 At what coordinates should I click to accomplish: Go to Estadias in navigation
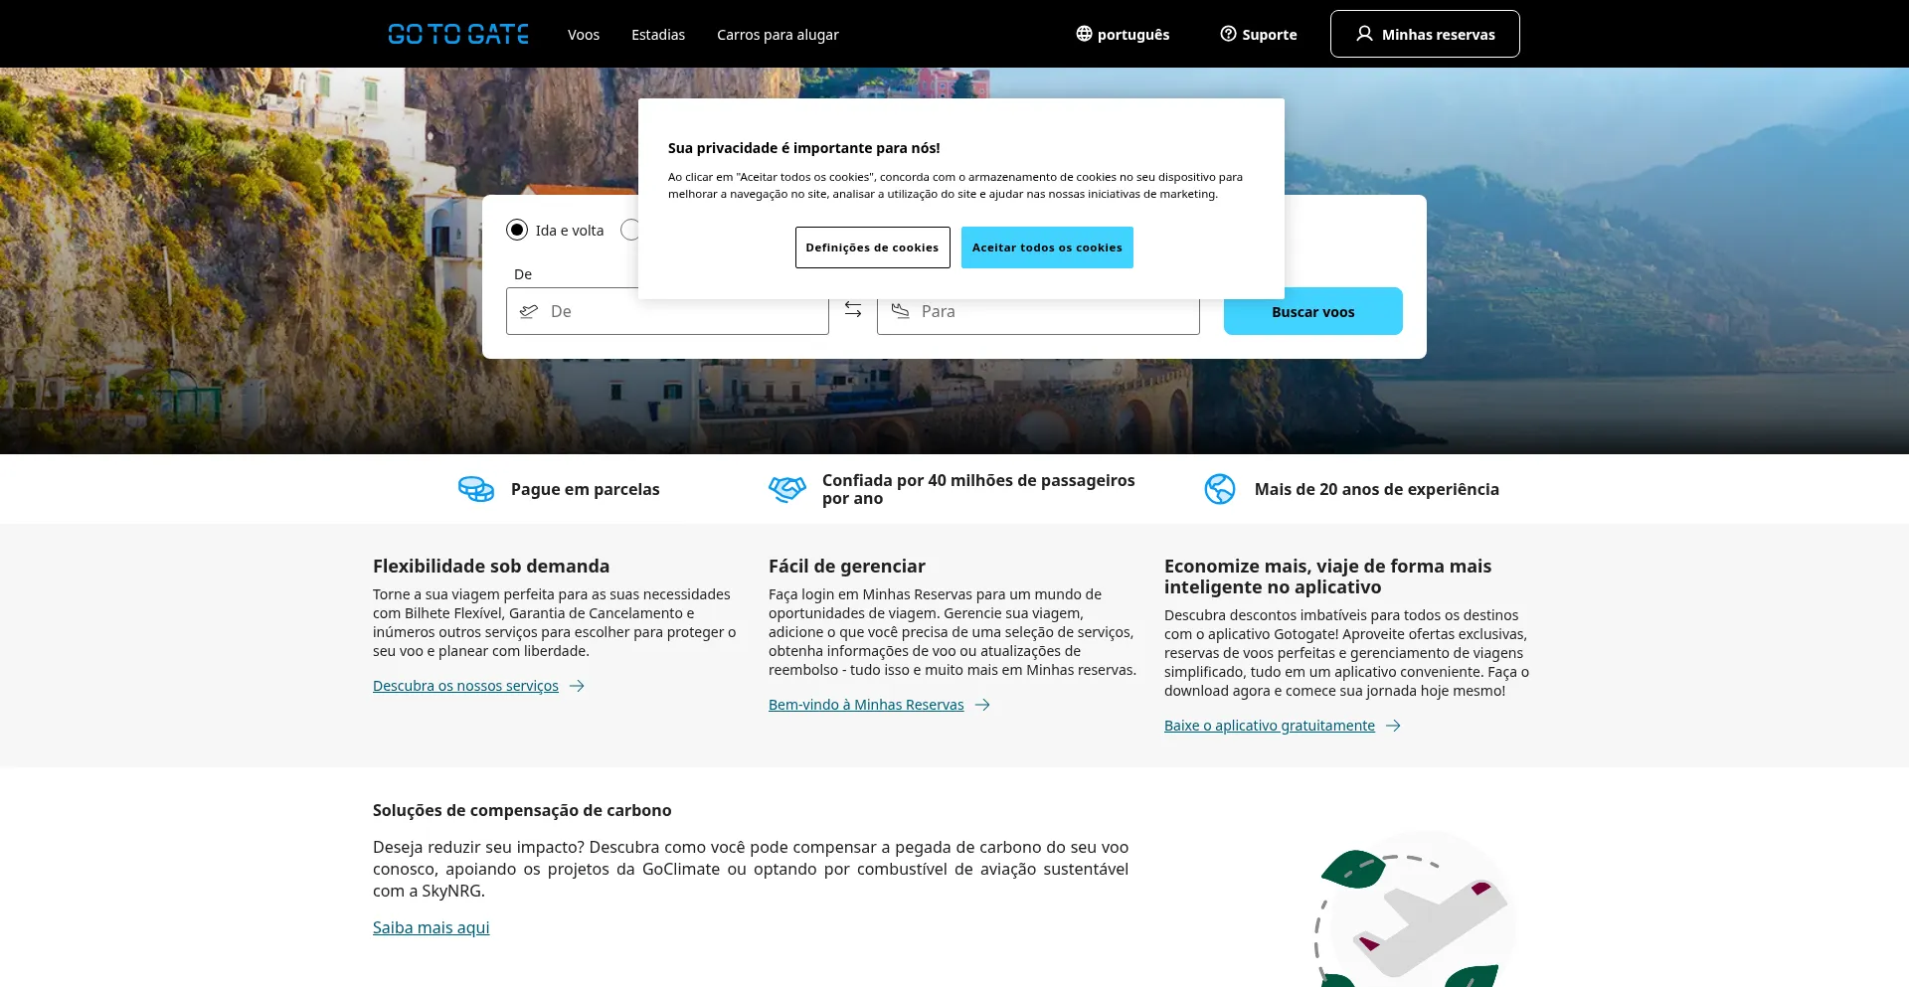point(658,35)
